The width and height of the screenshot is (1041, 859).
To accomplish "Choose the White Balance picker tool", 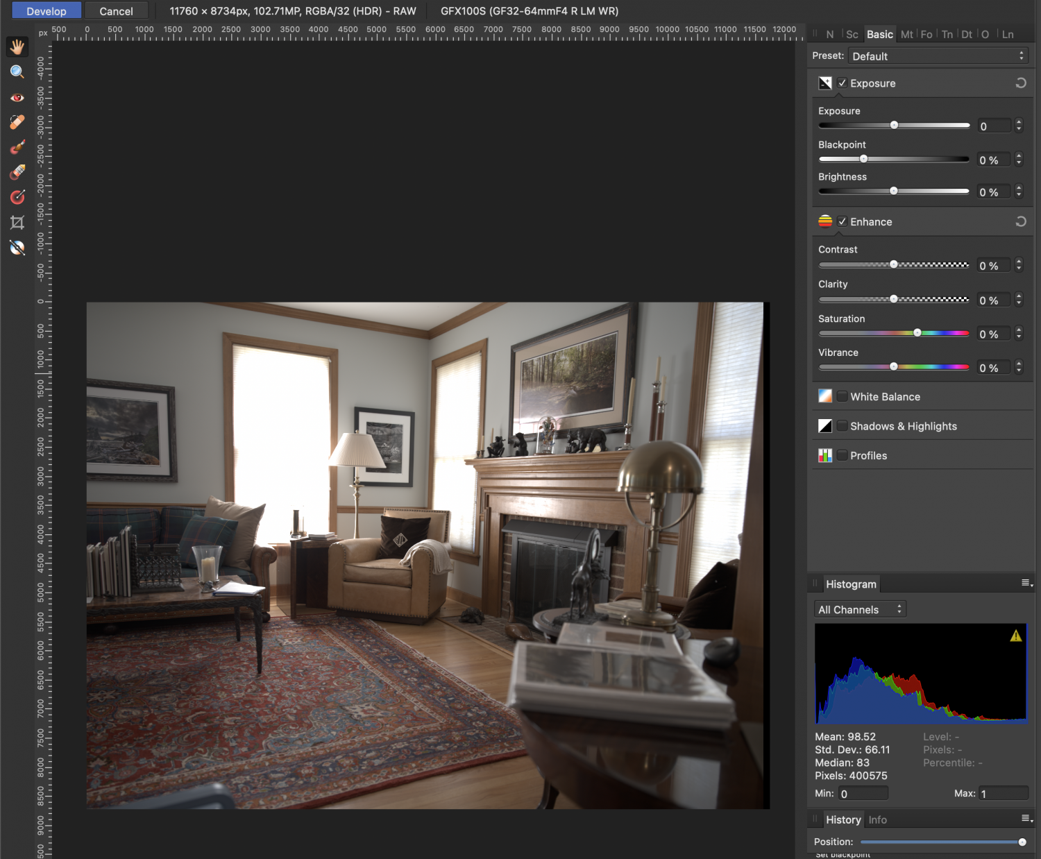I will coord(17,248).
